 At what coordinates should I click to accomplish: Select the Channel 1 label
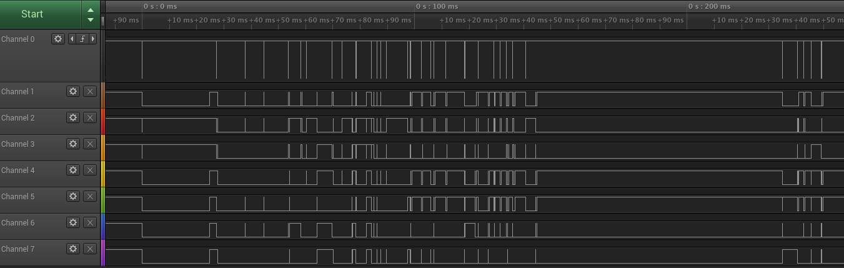coord(18,92)
